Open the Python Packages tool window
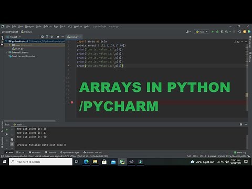 69,152
